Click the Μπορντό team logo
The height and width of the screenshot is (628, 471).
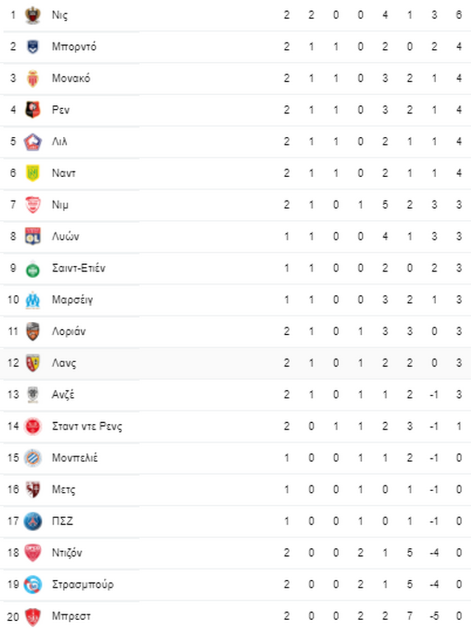[x=33, y=47]
